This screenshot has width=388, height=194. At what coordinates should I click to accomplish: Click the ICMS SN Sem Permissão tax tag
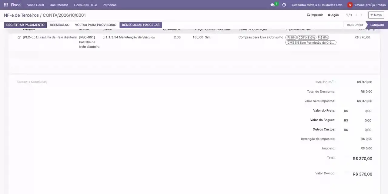[311, 43]
